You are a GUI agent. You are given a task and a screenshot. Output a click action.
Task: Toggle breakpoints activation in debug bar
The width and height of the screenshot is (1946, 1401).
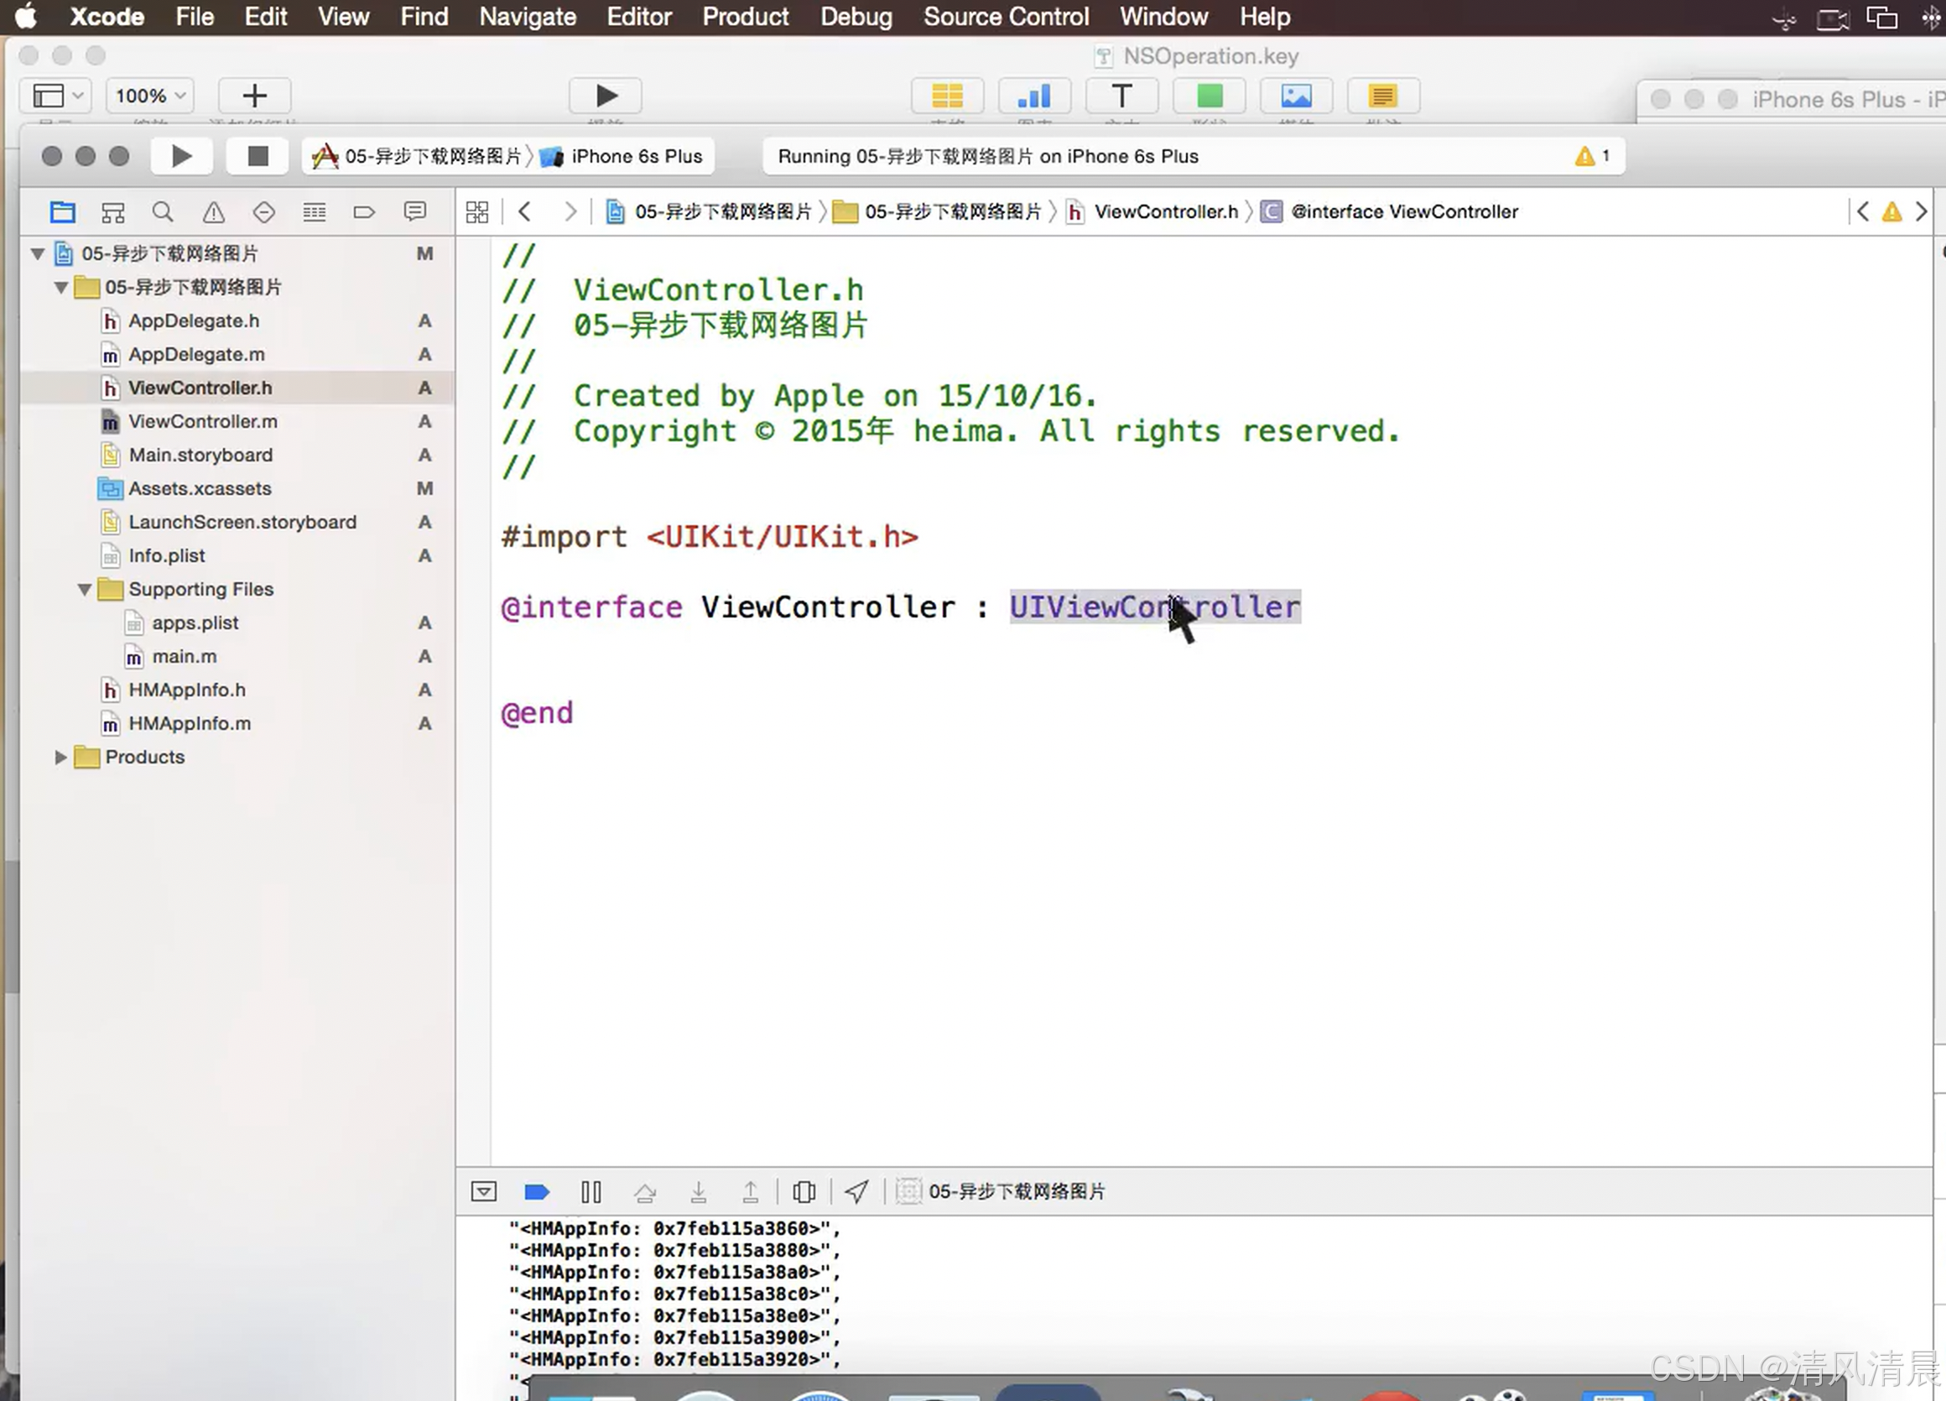[x=536, y=1191]
